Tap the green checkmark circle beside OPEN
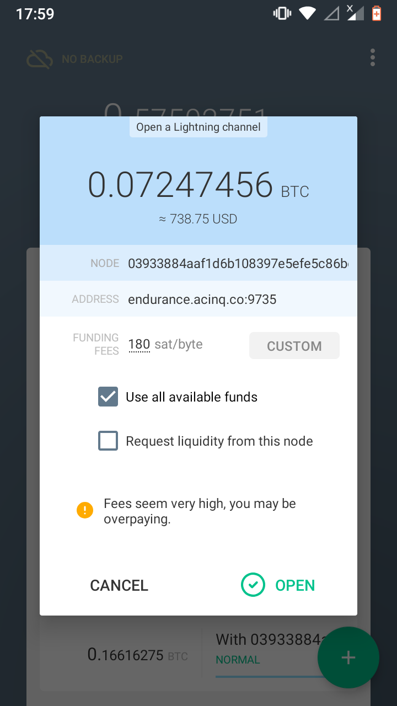 253,585
